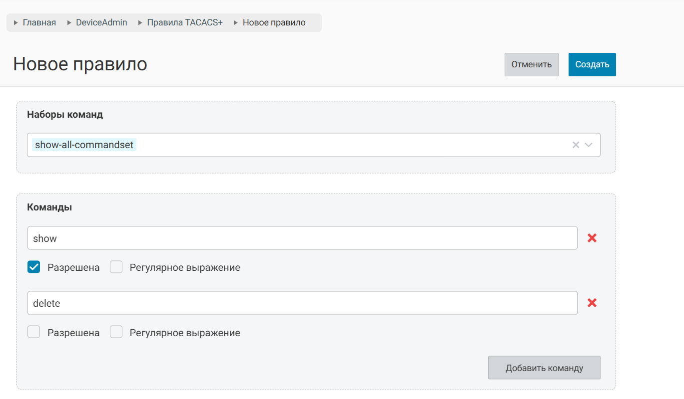Go to Главная in the breadcrumbs

39,23
